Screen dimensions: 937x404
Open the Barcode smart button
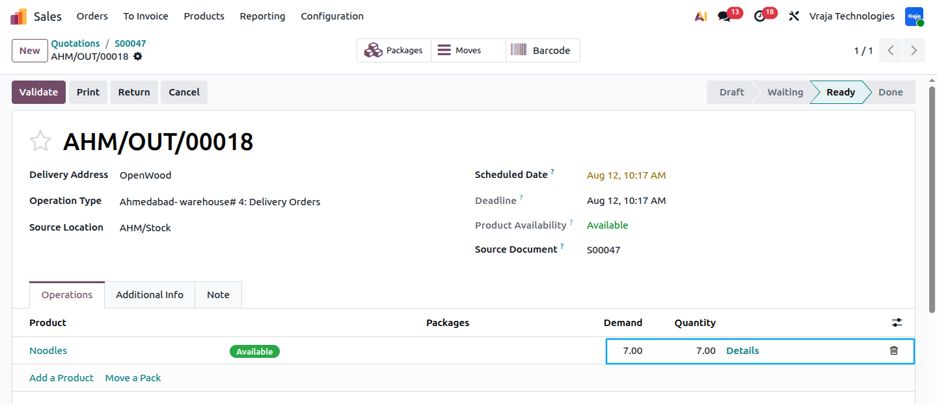point(543,51)
